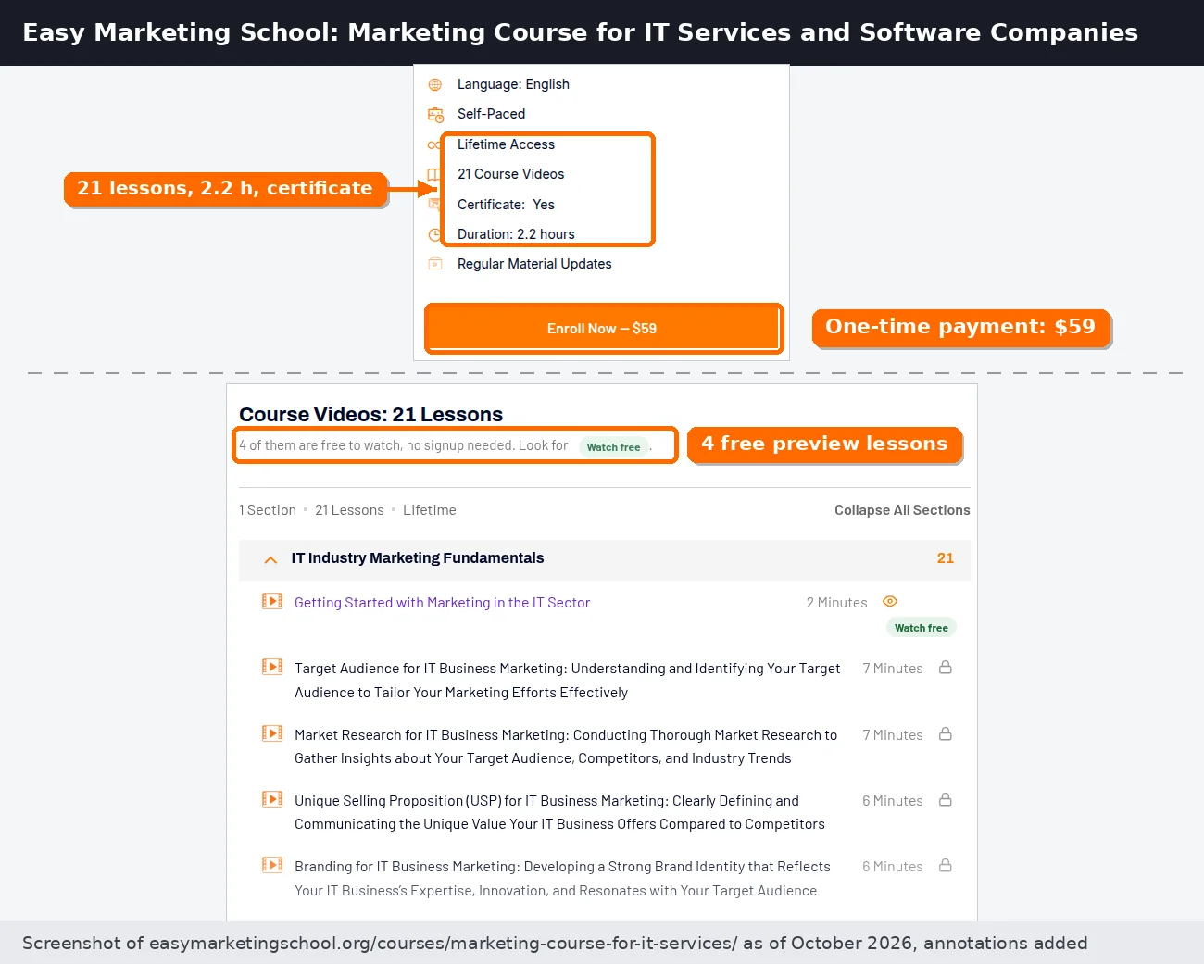Click the Language: English text
The image size is (1204, 964).
[x=513, y=84]
